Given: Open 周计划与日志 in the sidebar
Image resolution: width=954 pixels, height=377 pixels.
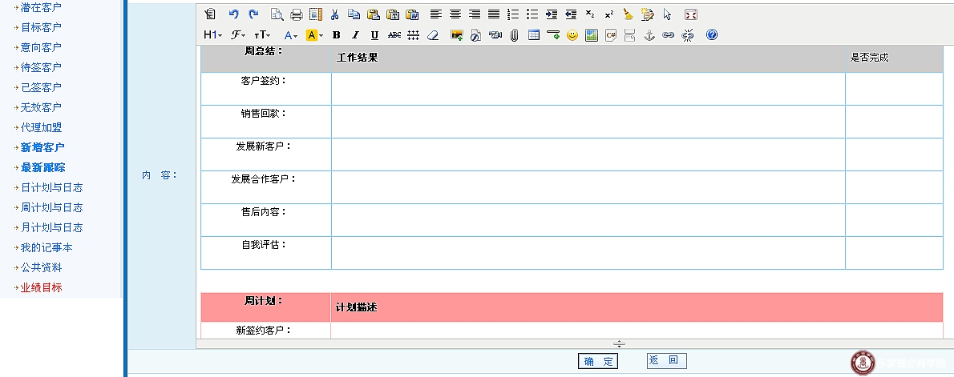Looking at the screenshot, I should 51,207.
